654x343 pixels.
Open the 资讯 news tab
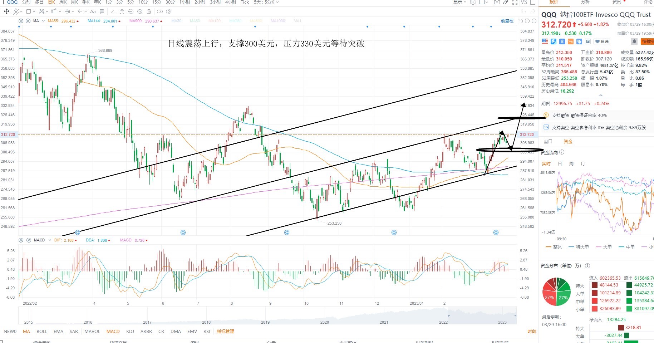[x=617, y=2]
